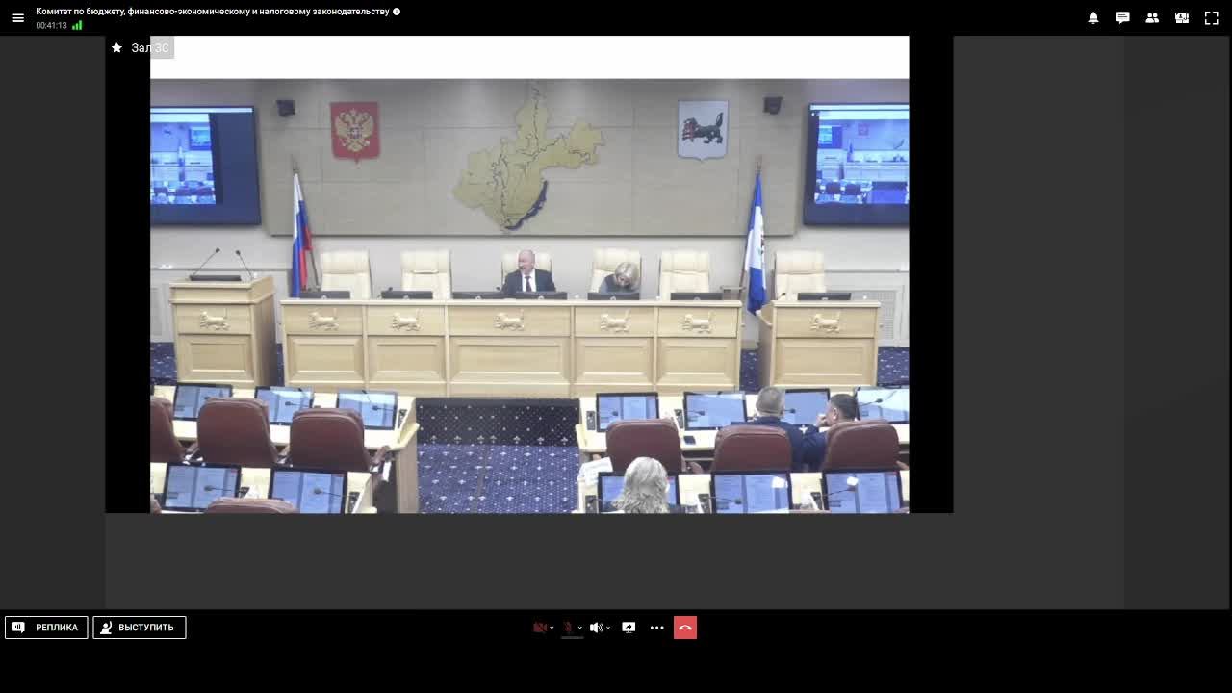Open microphone device options arrow
1232x693 pixels.
pyautogui.click(x=579, y=628)
